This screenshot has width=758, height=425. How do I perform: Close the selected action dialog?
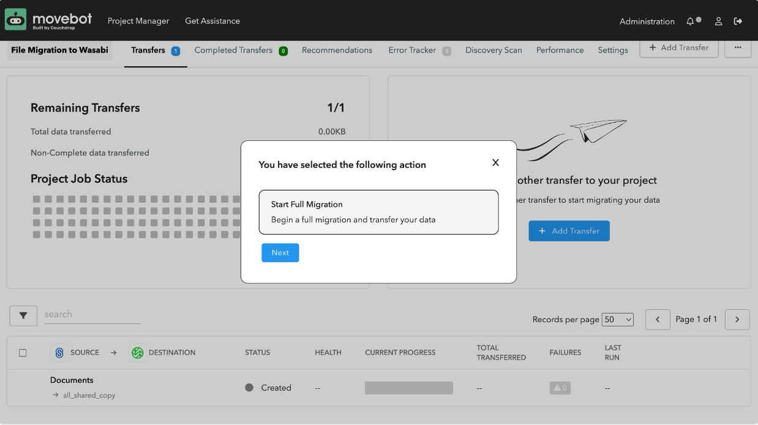point(495,162)
